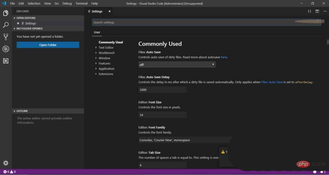
Task: Open the Source Control view
Action: click(6, 37)
